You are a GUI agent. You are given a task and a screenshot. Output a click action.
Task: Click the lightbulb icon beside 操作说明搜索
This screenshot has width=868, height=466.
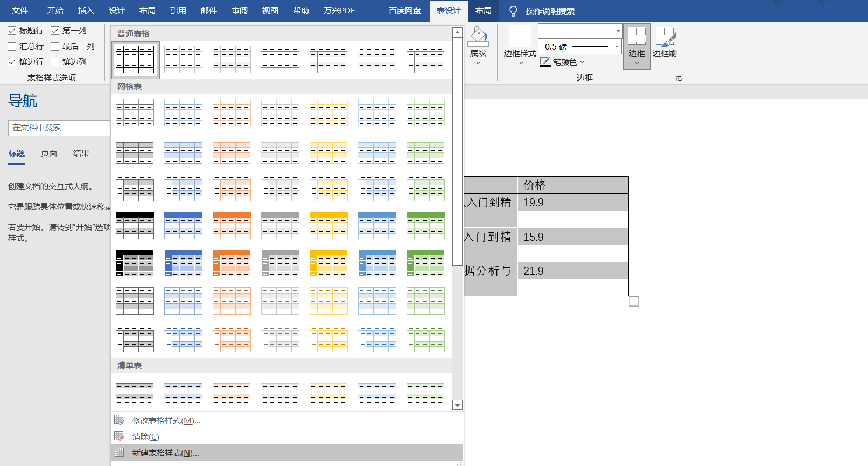(x=513, y=11)
